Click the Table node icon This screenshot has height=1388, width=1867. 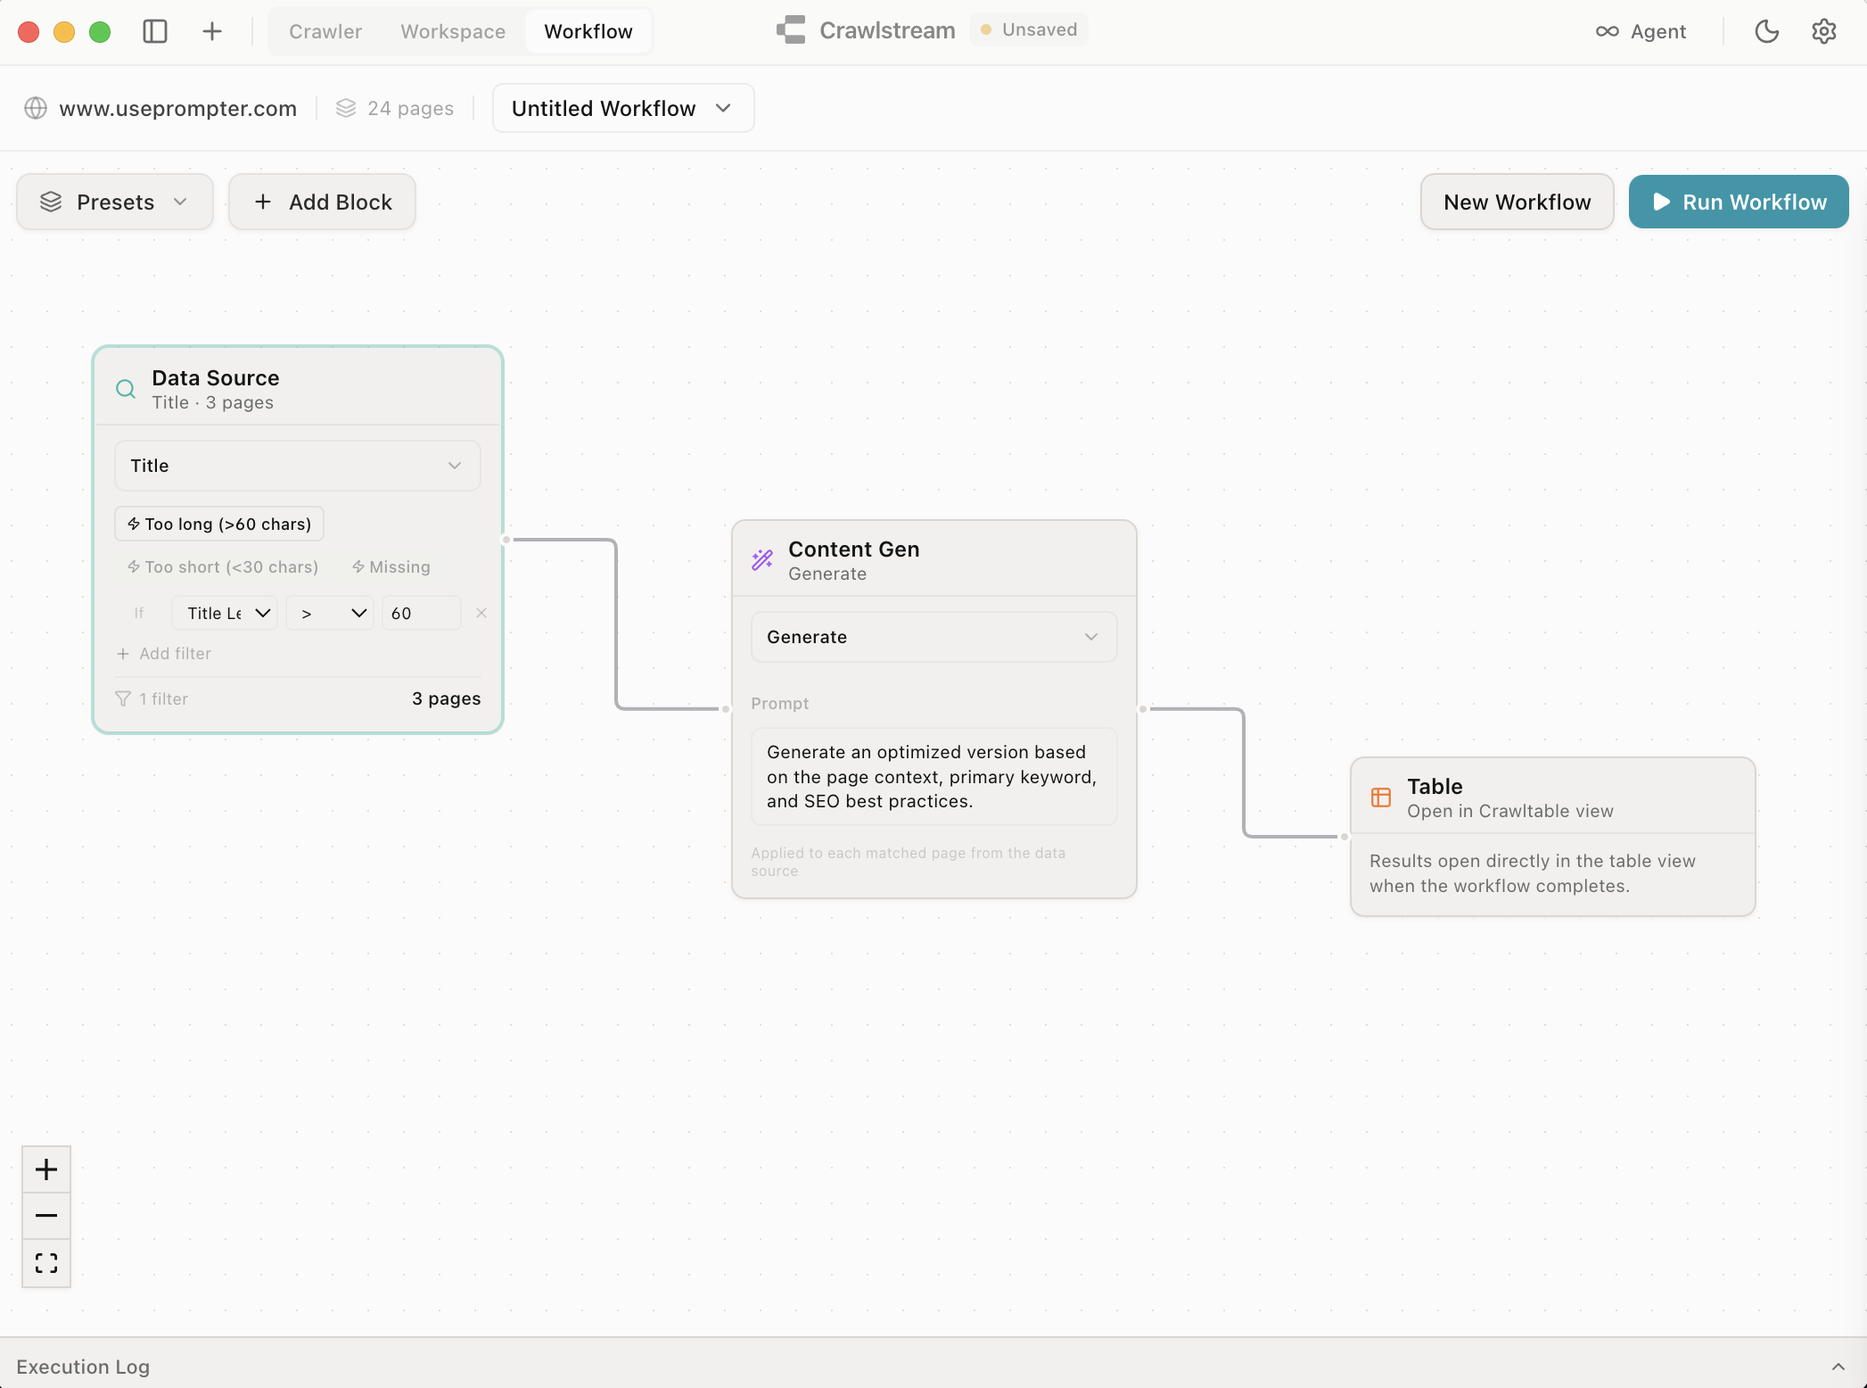1380,797
